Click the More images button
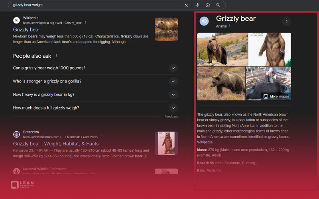319x199 pixels. pyautogui.click(x=276, y=96)
